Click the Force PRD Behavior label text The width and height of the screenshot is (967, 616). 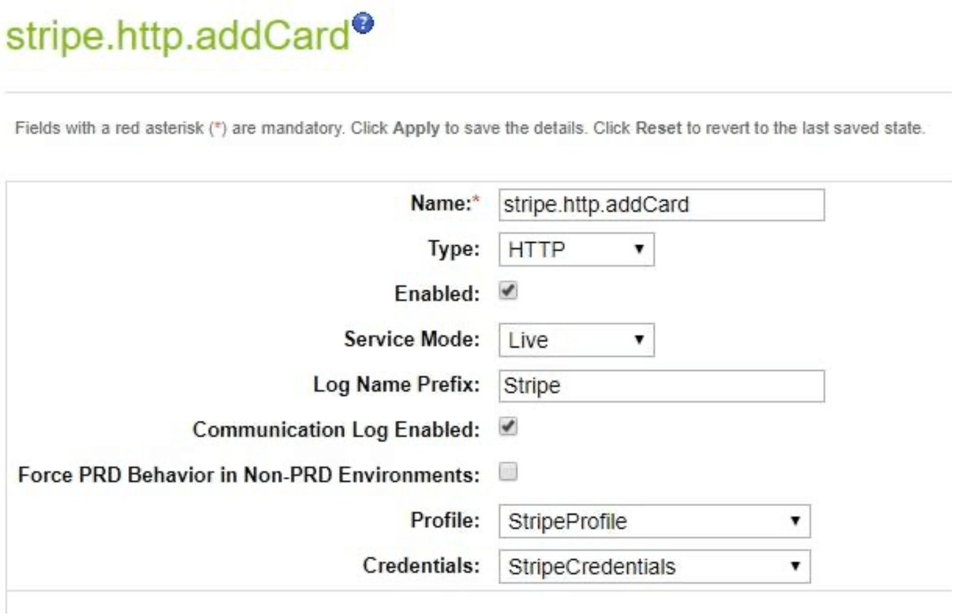coord(249,475)
